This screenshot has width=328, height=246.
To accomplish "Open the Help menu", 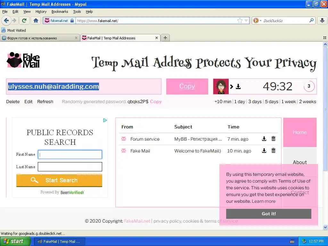I will [x=89, y=12].
